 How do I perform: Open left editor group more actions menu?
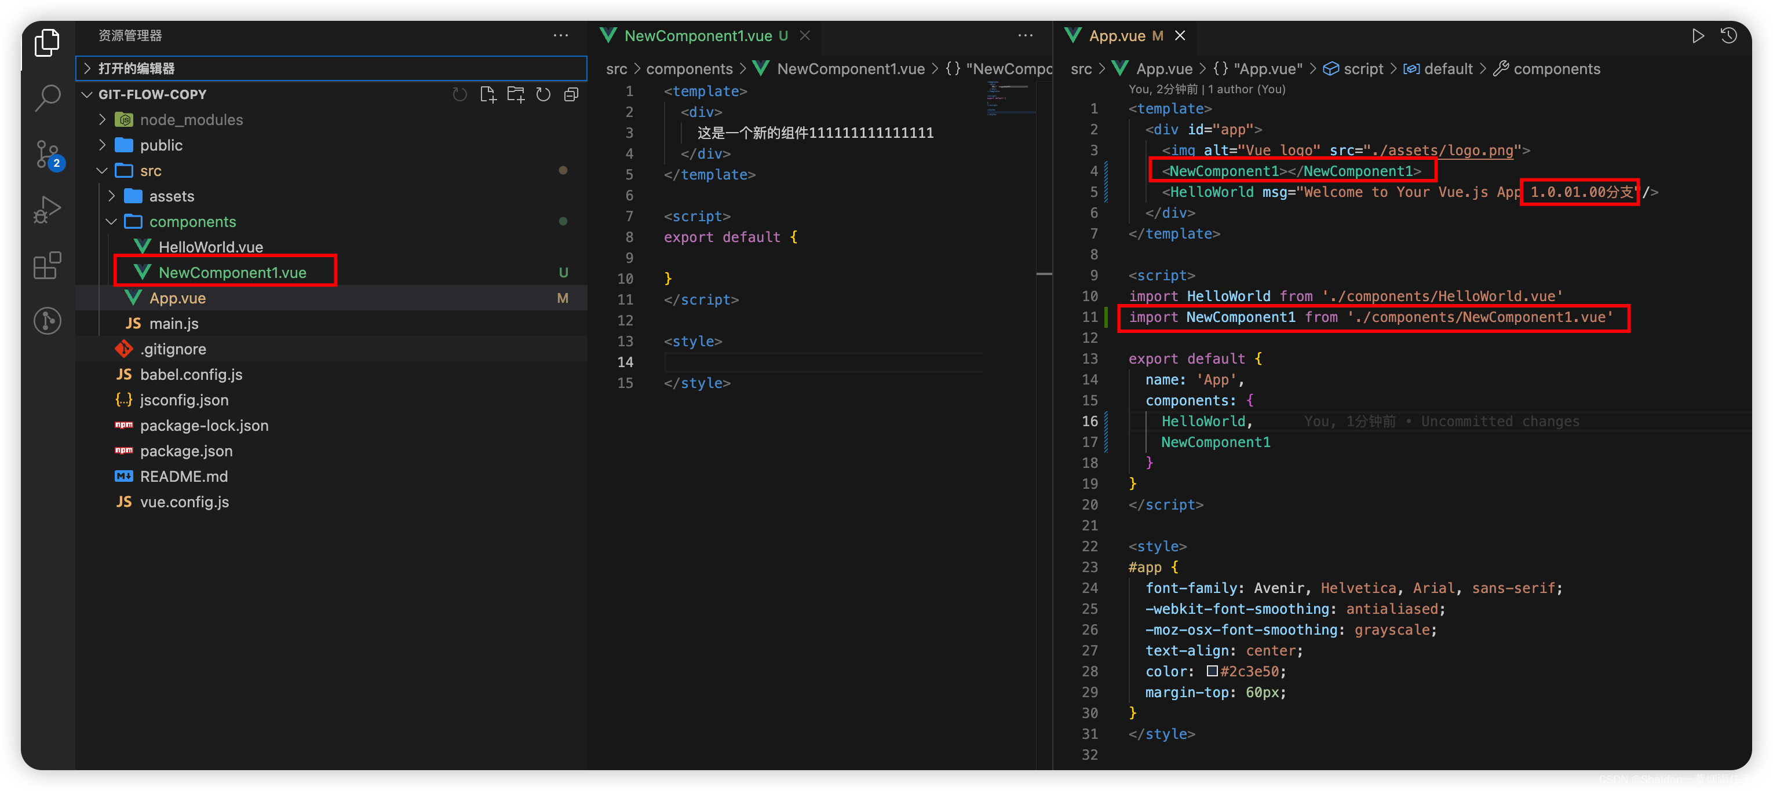point(1025,36)
